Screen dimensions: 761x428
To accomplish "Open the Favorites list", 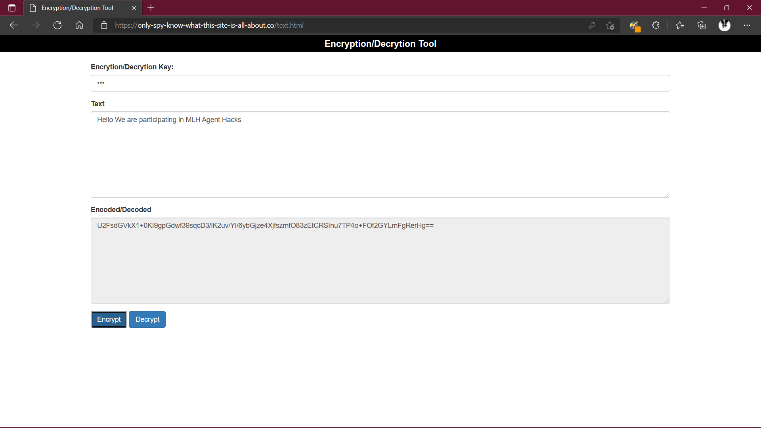I will coord(680,25).
